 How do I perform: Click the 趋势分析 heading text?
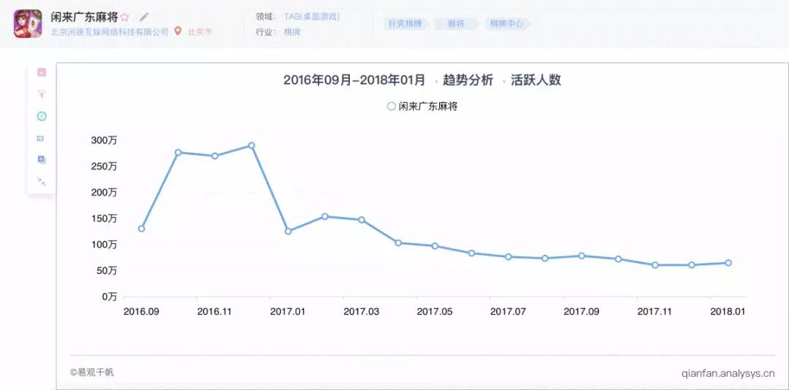point(468,80)
